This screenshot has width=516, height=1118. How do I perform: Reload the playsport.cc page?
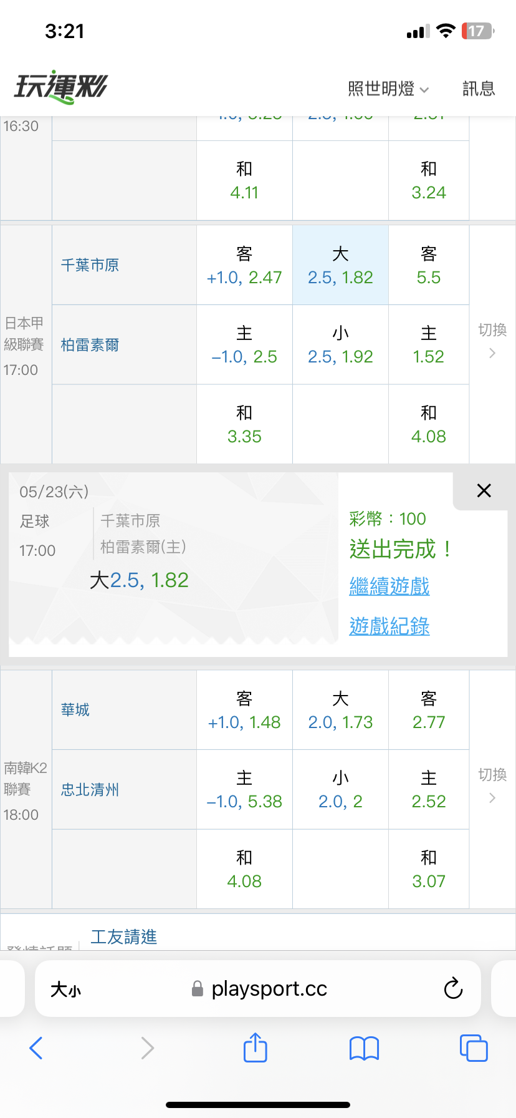[x=453, y=989]
